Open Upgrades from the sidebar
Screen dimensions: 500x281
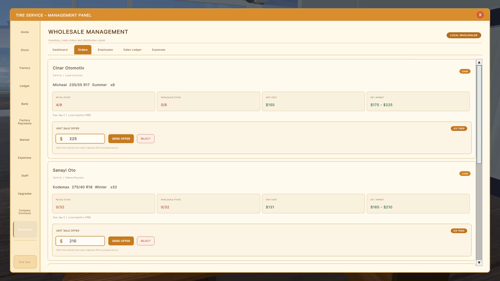coord(25,193)
